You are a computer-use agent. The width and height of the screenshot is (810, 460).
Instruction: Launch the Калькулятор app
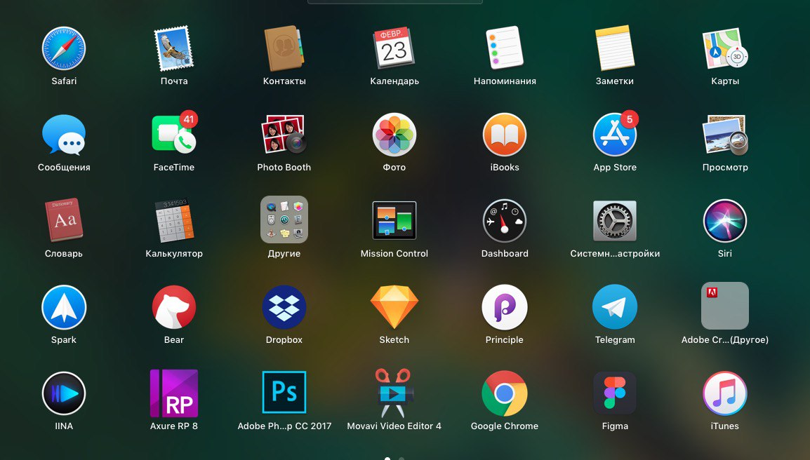coord(173,220)
